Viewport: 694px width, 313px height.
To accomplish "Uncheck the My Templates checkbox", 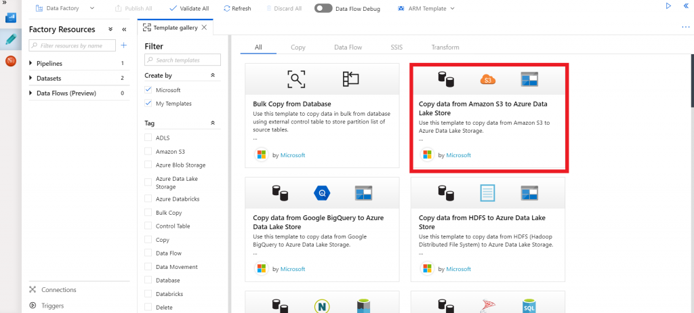I will click(148, 104).
